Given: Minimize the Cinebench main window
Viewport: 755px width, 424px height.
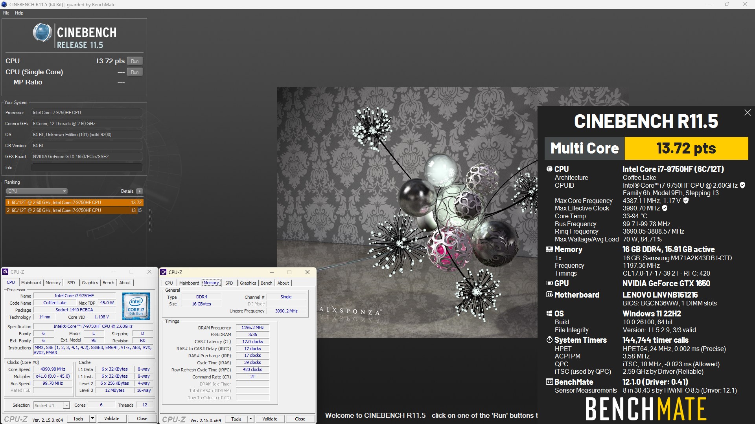Looking at the screenshot, I should tap(709, 4).
